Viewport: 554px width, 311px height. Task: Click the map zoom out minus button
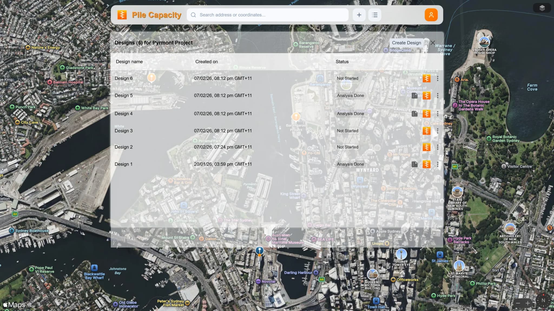point(518,303)
